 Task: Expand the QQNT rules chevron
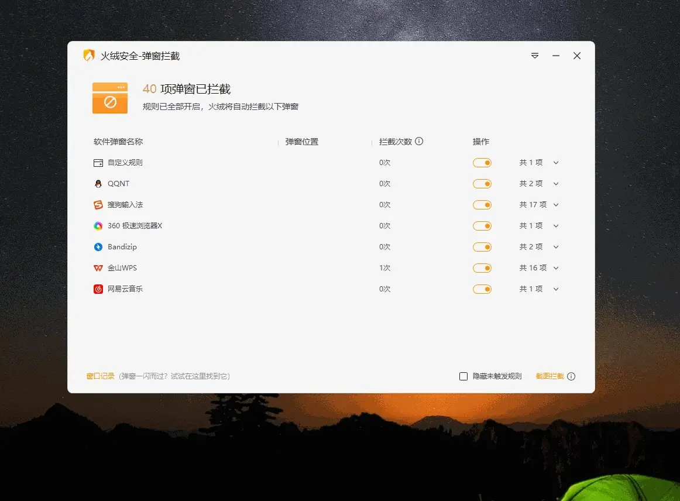coord(556,184)
